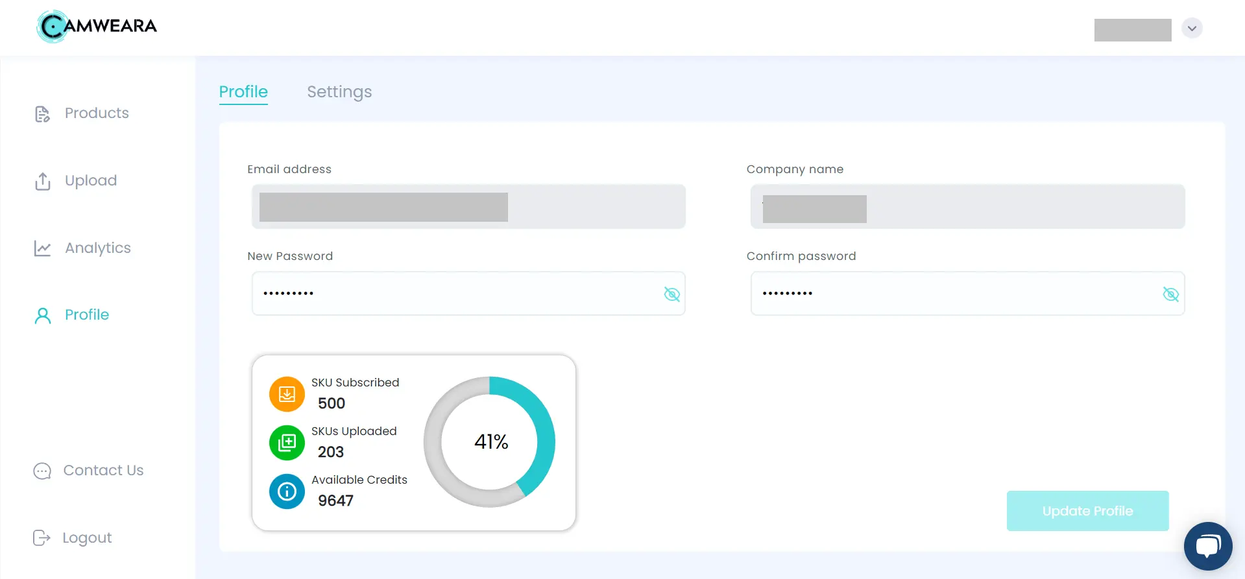Click the Logout exit icon

[x=42, y=538]
